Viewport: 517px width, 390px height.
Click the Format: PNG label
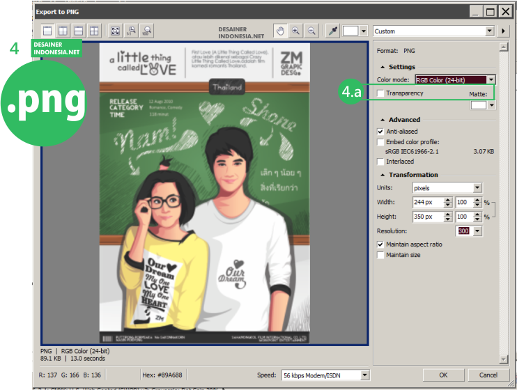click(396, 51)
